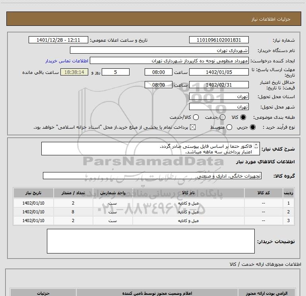Click the delivery city field تهران

click(x=219, y=107)
